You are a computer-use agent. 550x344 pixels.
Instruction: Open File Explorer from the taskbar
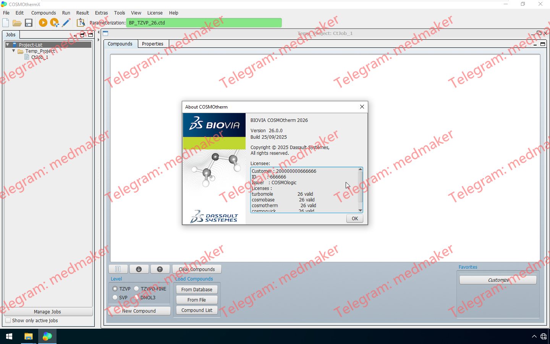click(28, 336)
